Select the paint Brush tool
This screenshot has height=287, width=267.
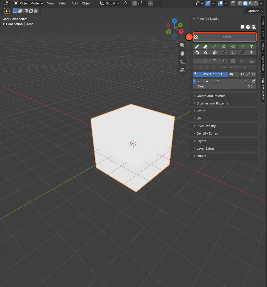point(197,47)
